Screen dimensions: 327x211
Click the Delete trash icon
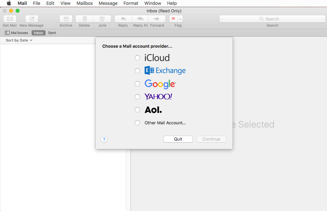(x=84, y=19)
